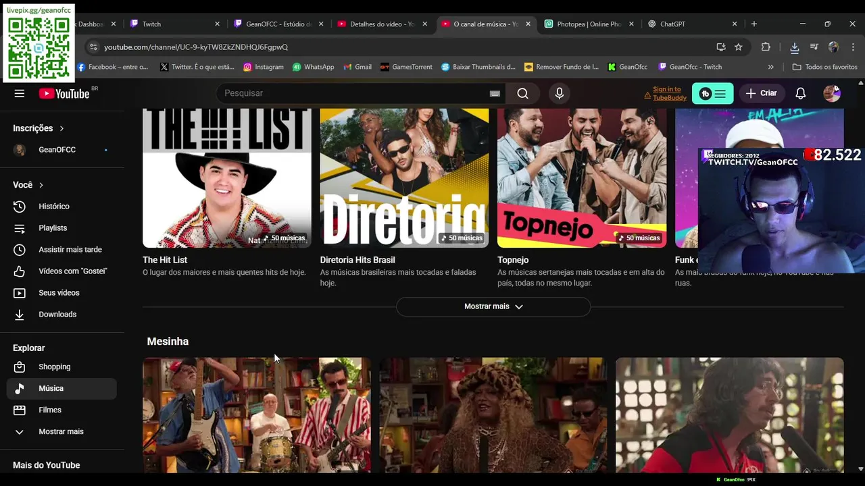Click the YouTube logo
The height and width of the screenshot is (486, 865).
[x=64, y=93]
